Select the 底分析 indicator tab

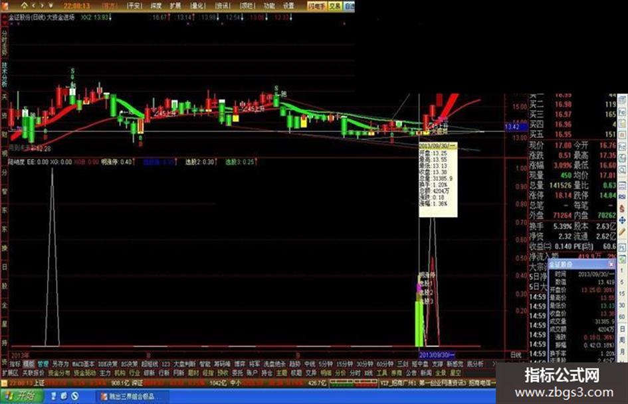point(475,364)
